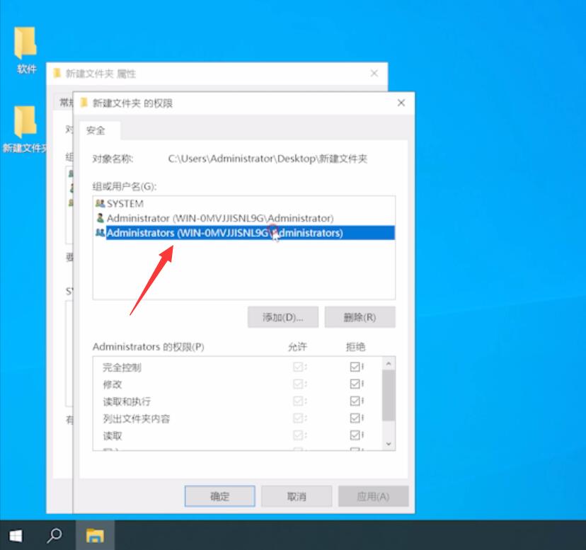Cancel the dialog with 取消
The height and width of the screenshot is (550, 586).
tap(297, 496)
